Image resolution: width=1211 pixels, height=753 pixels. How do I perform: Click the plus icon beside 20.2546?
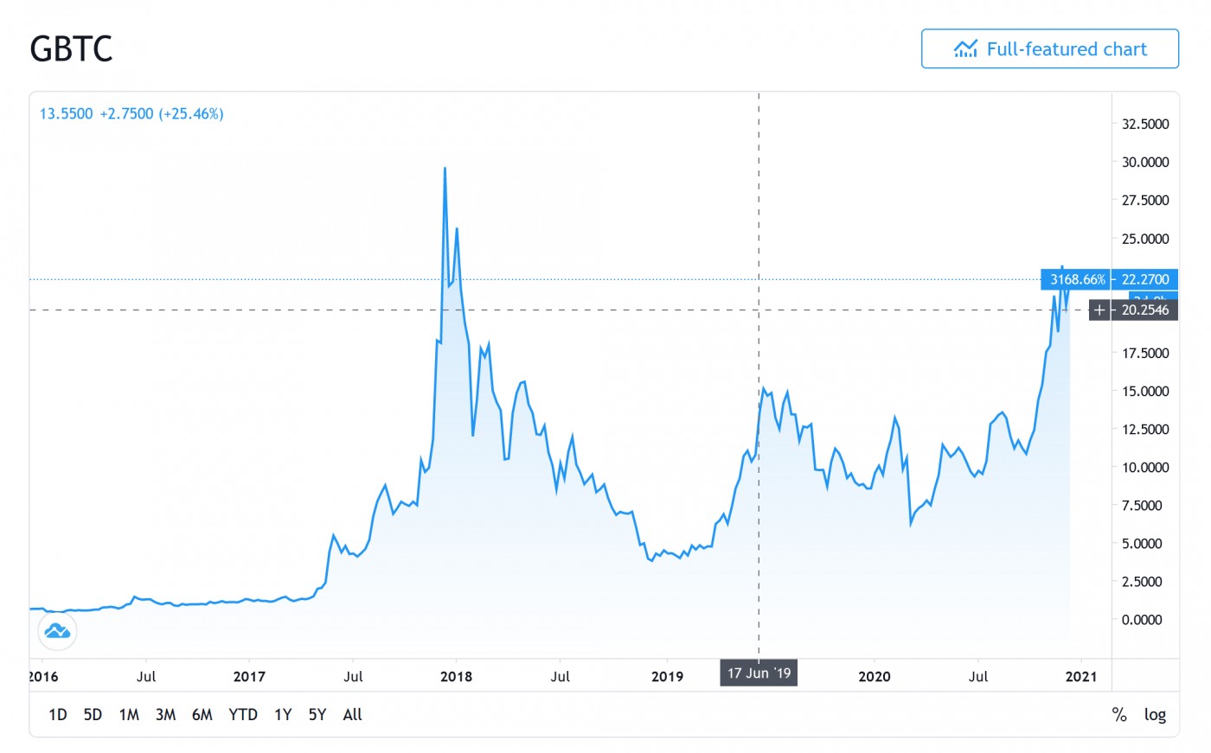(1099, 309)
